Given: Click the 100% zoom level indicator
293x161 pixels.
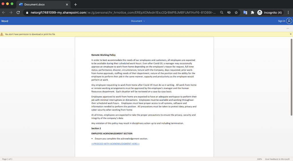Looking at the screenshot, I should [259, 159].
